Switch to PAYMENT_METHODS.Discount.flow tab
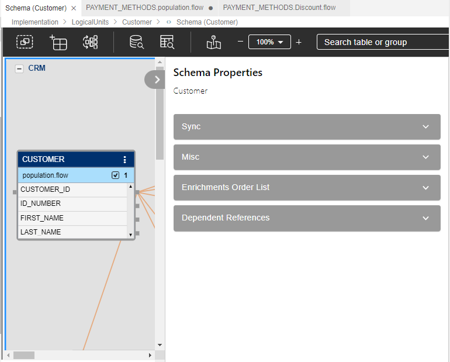 [x=279, y=8]
